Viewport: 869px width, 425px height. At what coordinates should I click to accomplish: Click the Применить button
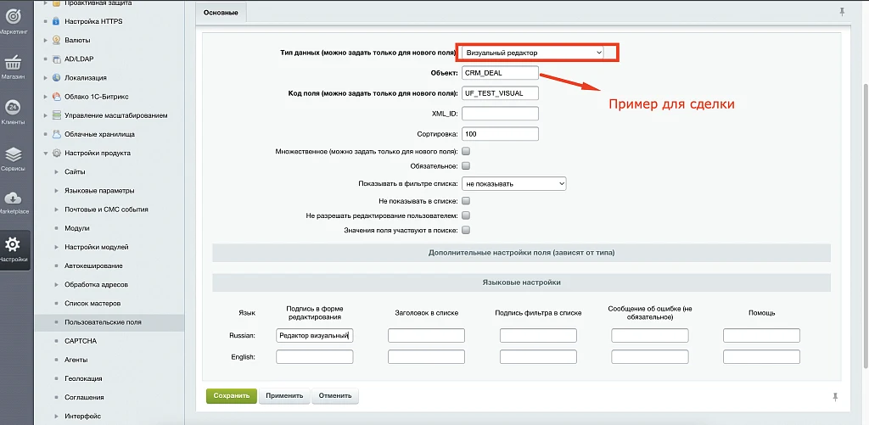284,395
